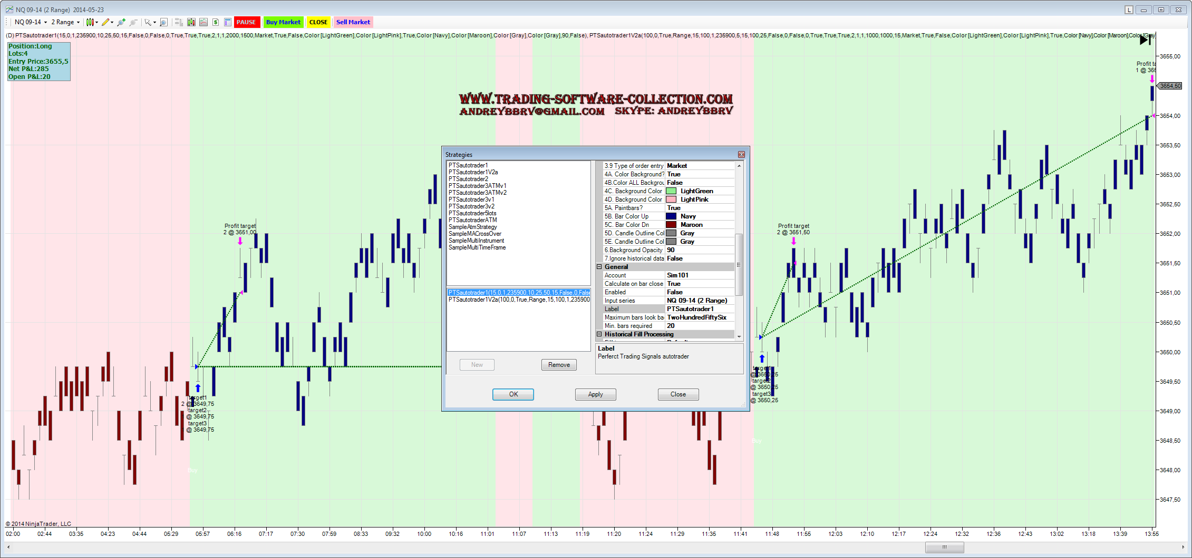Image resolution: width=1192 pixels, height=558 pixels.
Task: Click the zoom frame magnifier icon
Action: (164, 22)
